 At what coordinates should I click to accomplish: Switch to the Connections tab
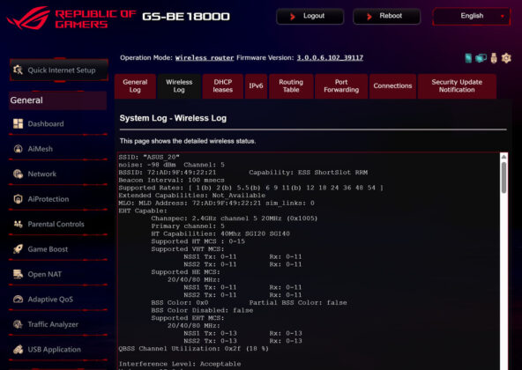tap(392, 85)
